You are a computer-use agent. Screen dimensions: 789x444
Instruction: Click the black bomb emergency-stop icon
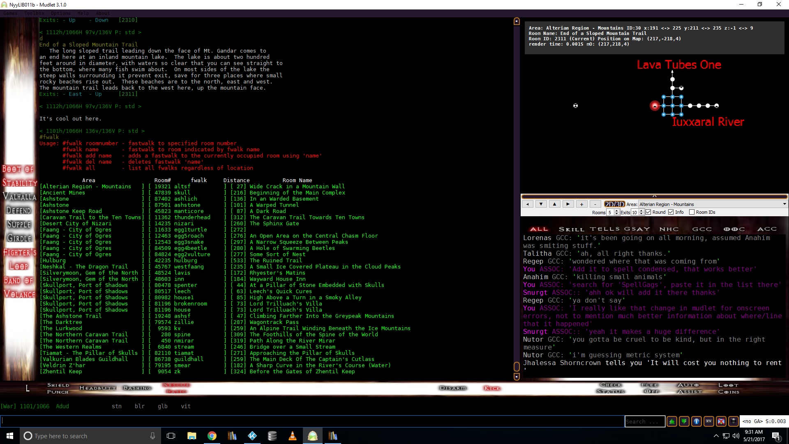coord(734,421)
